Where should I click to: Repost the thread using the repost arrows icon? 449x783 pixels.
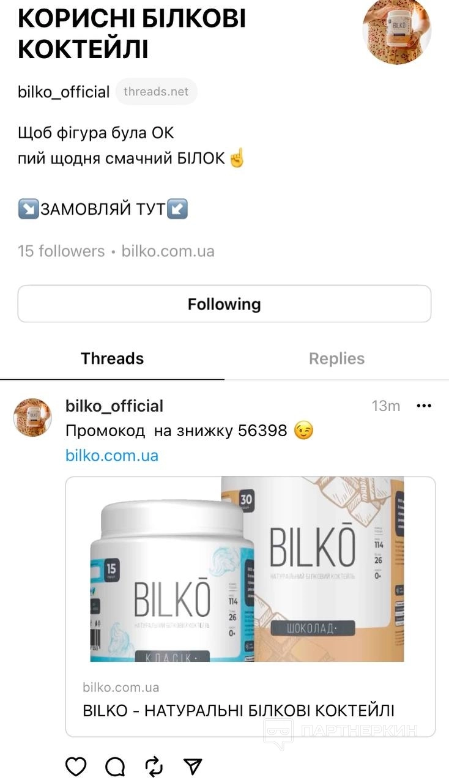154,766
